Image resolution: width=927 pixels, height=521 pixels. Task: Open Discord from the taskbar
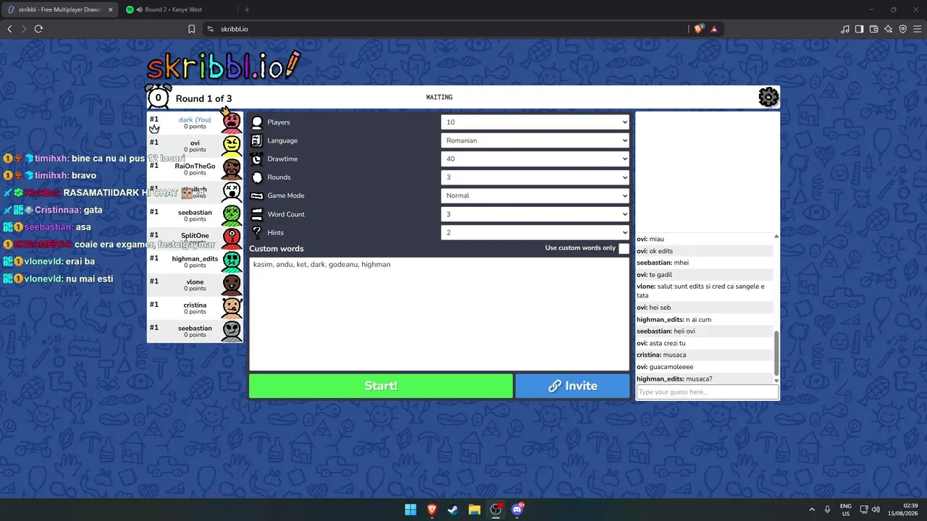(x=517, y=509)
